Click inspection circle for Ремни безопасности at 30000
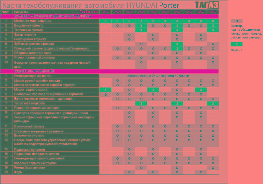 click(x=141, y=168)
